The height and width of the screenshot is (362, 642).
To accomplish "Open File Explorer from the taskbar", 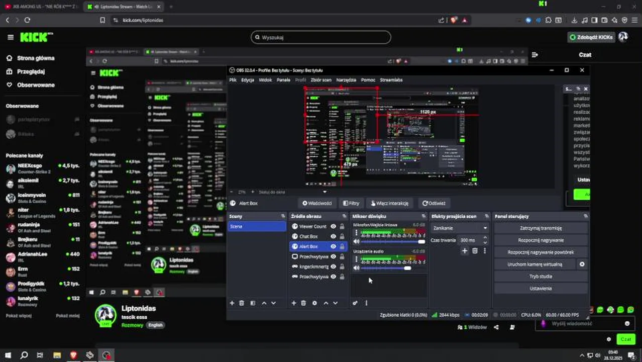I will click(57, 355).
